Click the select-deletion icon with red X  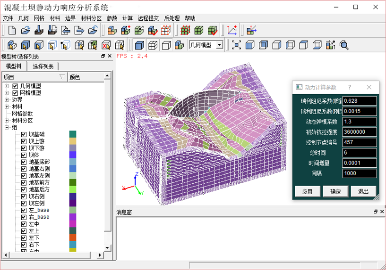(x=106, y=45)
